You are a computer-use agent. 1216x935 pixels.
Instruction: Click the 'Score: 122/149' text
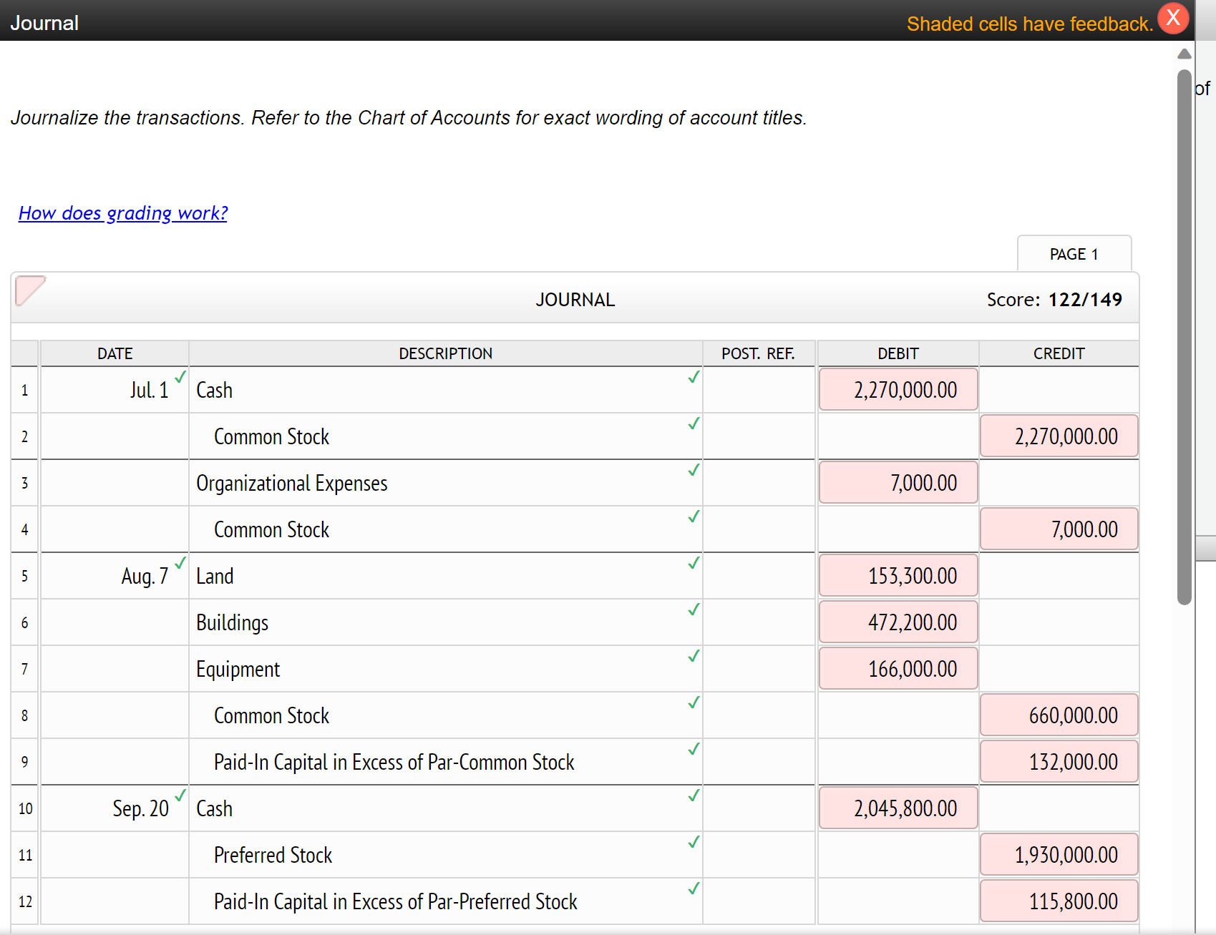point(1054,300)
